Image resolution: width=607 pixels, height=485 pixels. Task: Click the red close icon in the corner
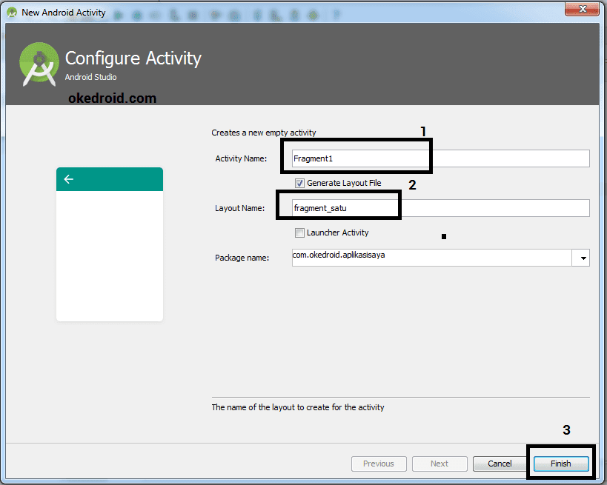(x=583, y=10)
